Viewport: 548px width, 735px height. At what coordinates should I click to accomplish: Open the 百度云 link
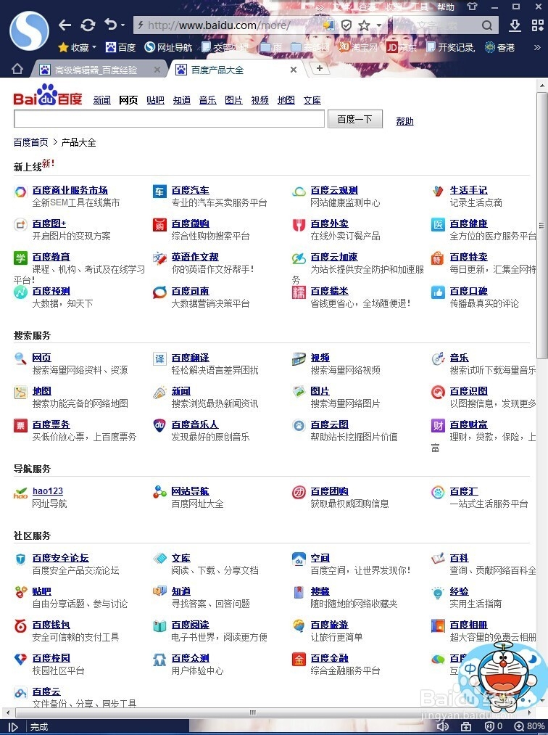tap(46, 691)
